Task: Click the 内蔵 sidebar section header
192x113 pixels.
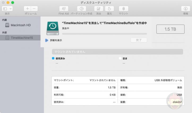Action: point(5,20)
